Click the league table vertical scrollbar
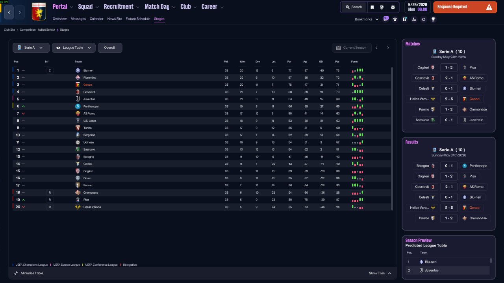 point(392,138)
